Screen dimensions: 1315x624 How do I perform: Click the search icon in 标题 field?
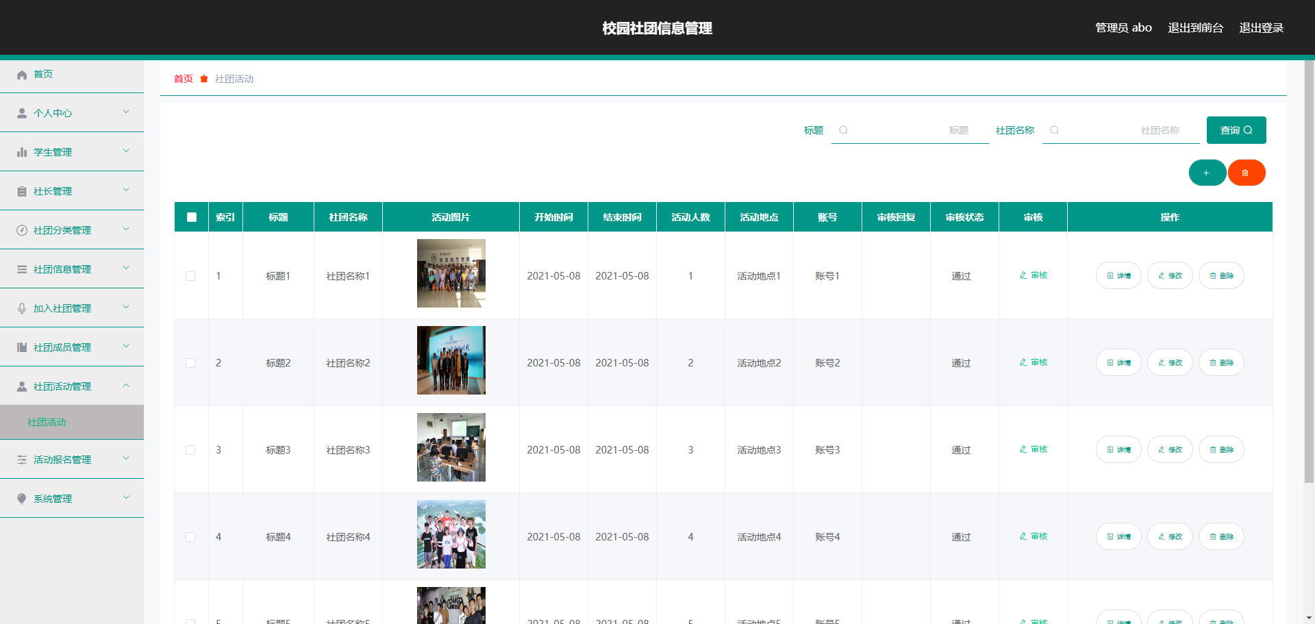coord(843,130)
